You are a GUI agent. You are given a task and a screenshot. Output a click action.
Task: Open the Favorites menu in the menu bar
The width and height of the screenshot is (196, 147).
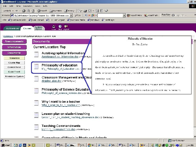[28, 6]
